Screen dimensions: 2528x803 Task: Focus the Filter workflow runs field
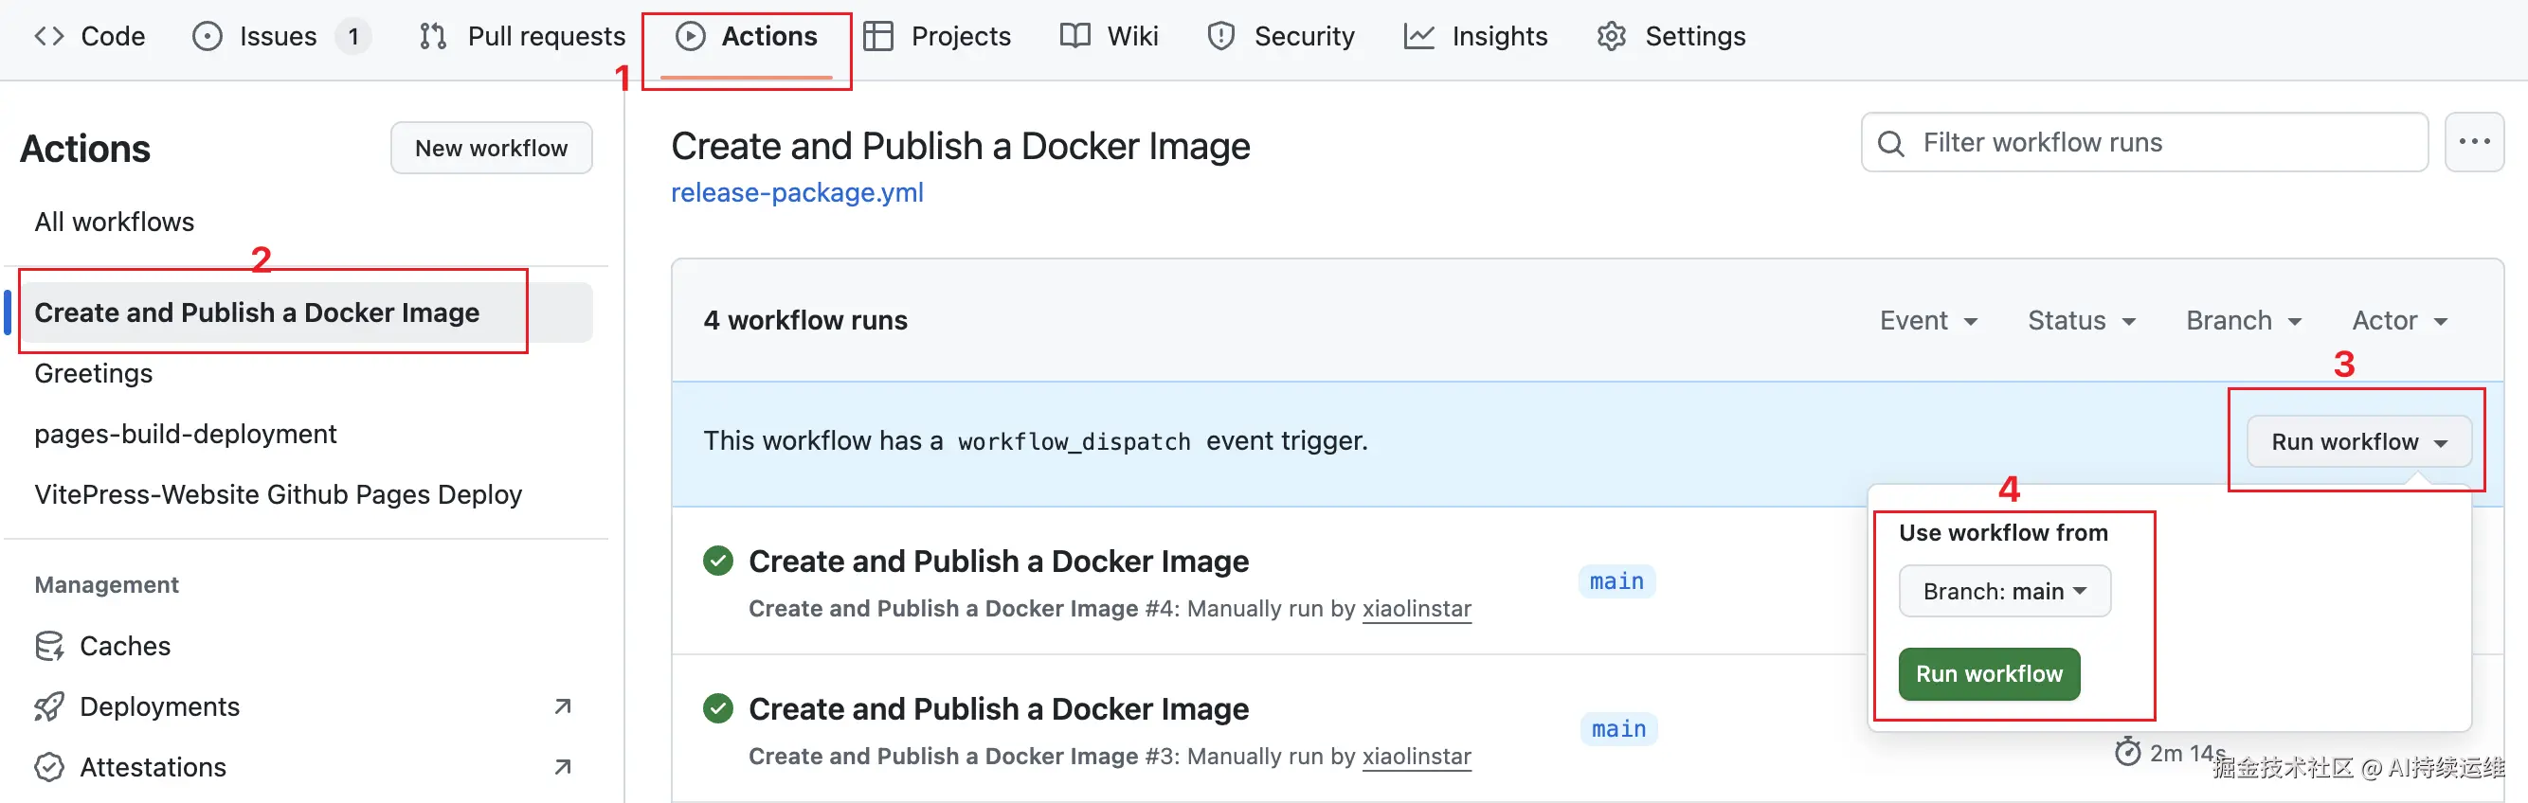[x=2144, y=142]
